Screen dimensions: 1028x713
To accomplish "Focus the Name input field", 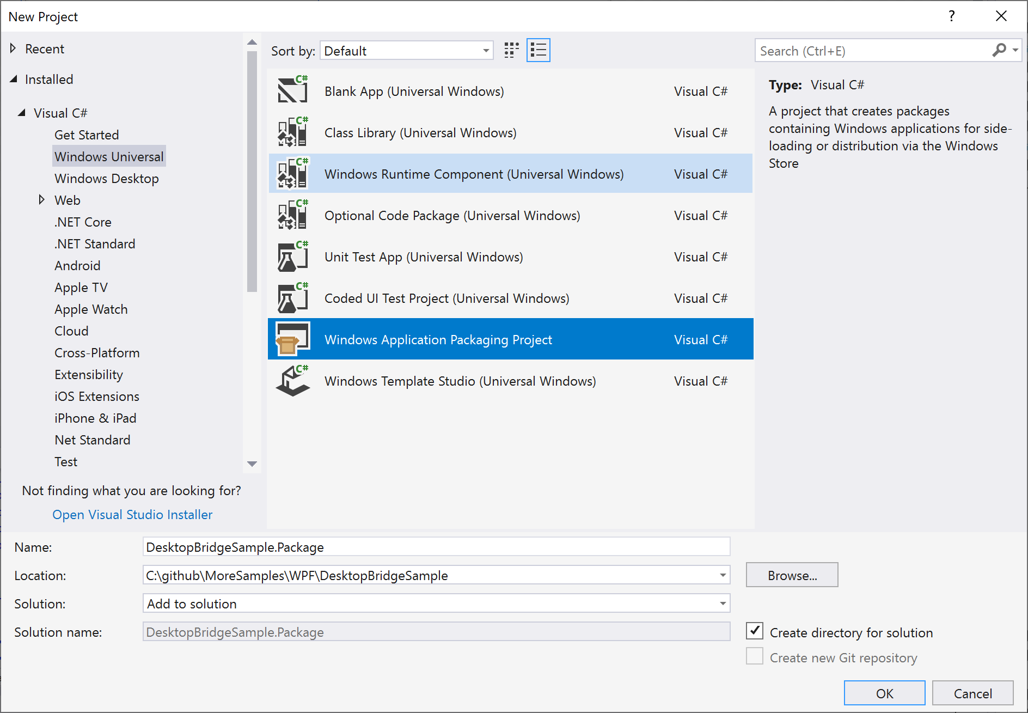I will [436, 547].
